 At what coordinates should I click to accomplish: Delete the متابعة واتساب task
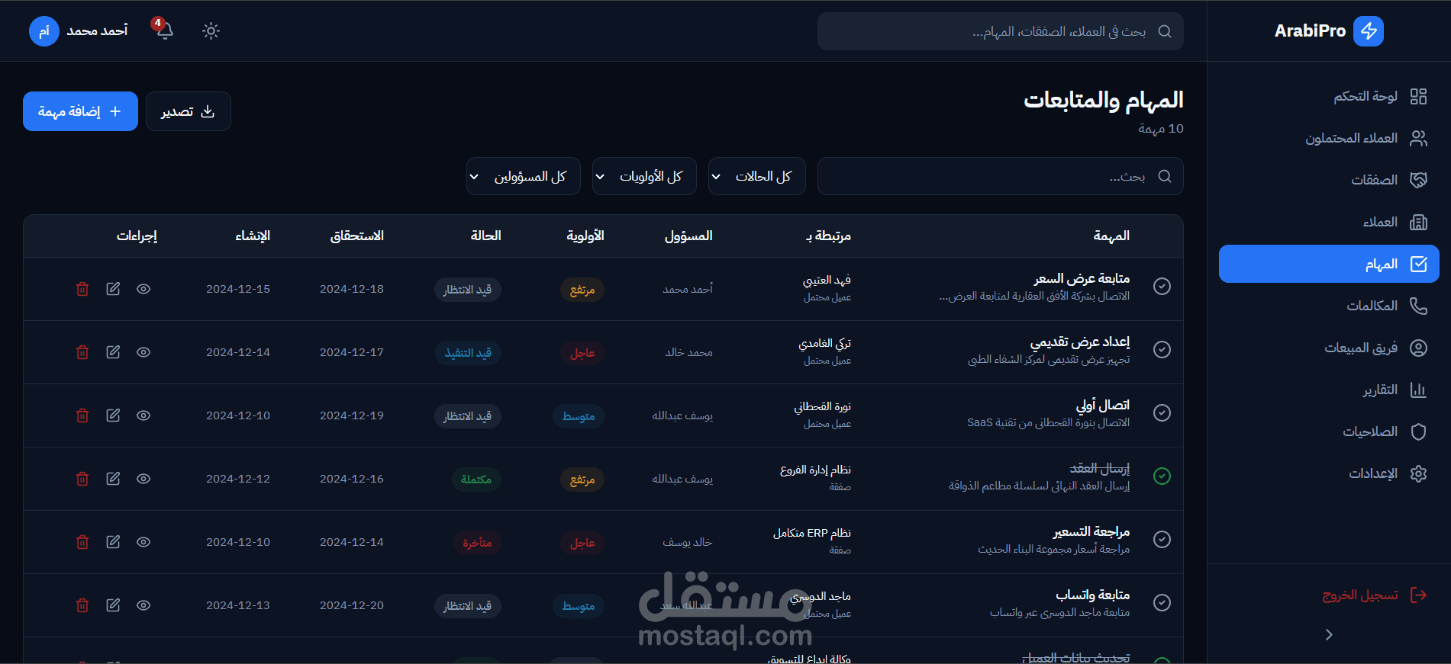(82, 605)
